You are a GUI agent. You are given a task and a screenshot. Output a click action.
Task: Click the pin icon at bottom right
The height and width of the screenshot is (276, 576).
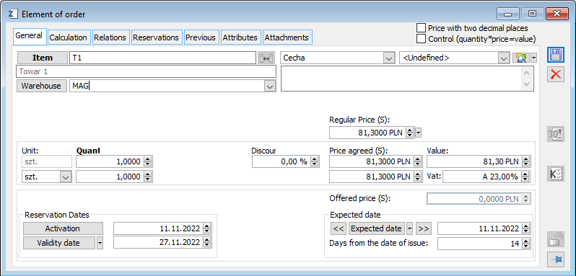coord(556,259)
